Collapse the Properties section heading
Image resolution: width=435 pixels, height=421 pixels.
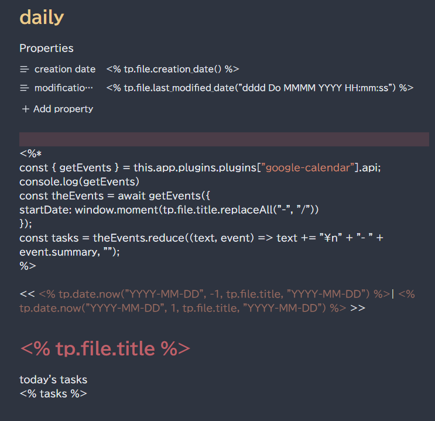[x=46, y=48]
